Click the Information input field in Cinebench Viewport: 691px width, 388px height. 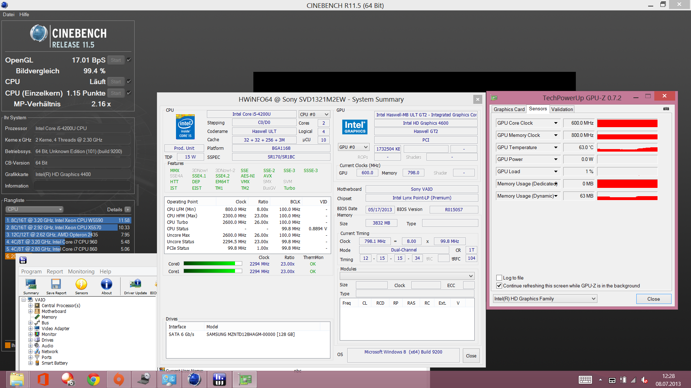coord(82,186)
